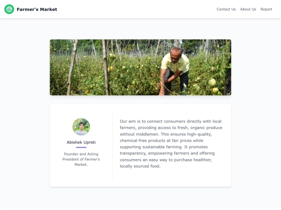Go to the About Us page

pos(248,9)
